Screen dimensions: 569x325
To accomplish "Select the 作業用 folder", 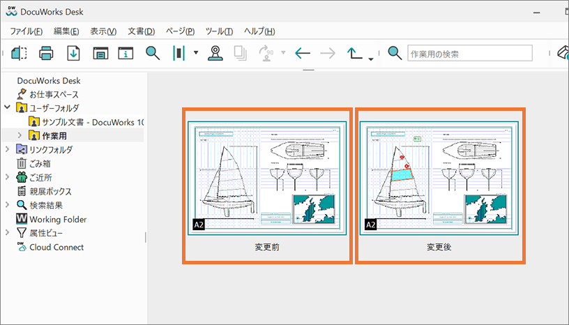I will (x=54, y=136).
